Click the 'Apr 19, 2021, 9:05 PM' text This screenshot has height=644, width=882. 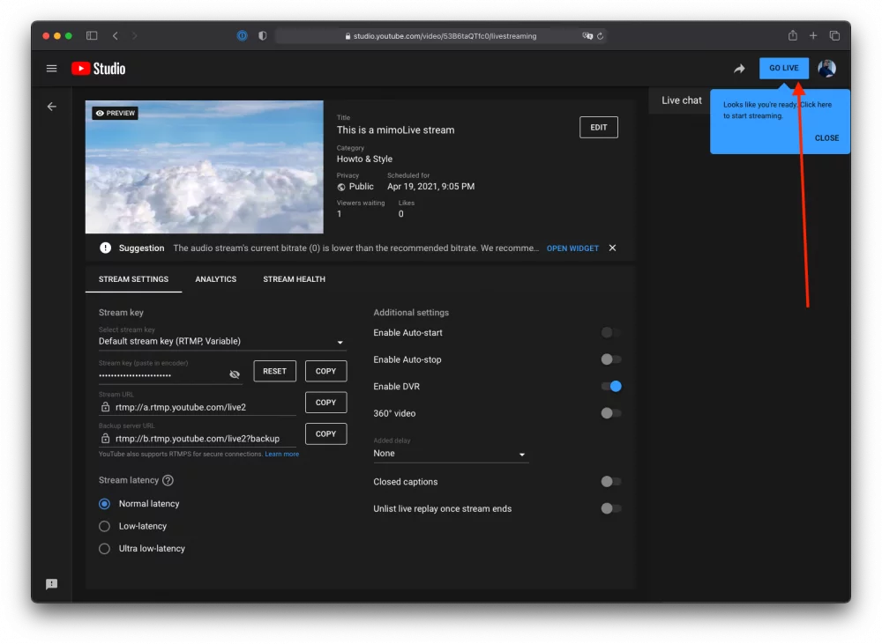tap(431, 187)
